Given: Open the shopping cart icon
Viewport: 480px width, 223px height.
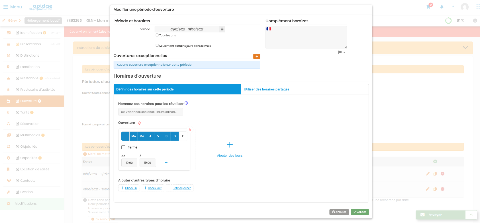Looking at the screenshot, I should click(x=428, y=6).
